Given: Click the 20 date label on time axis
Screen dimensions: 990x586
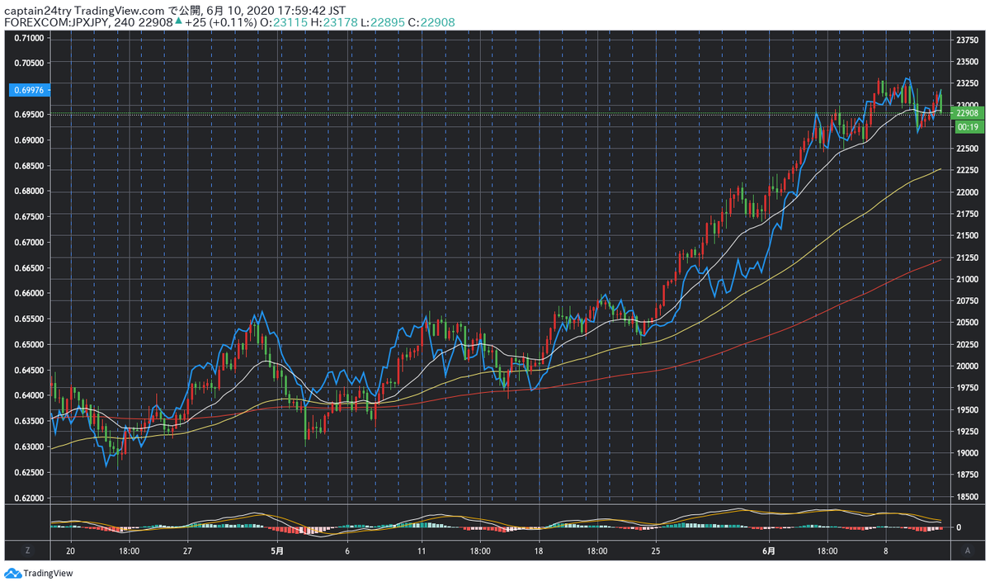Looking at the screenshot, I should point(71,550).
